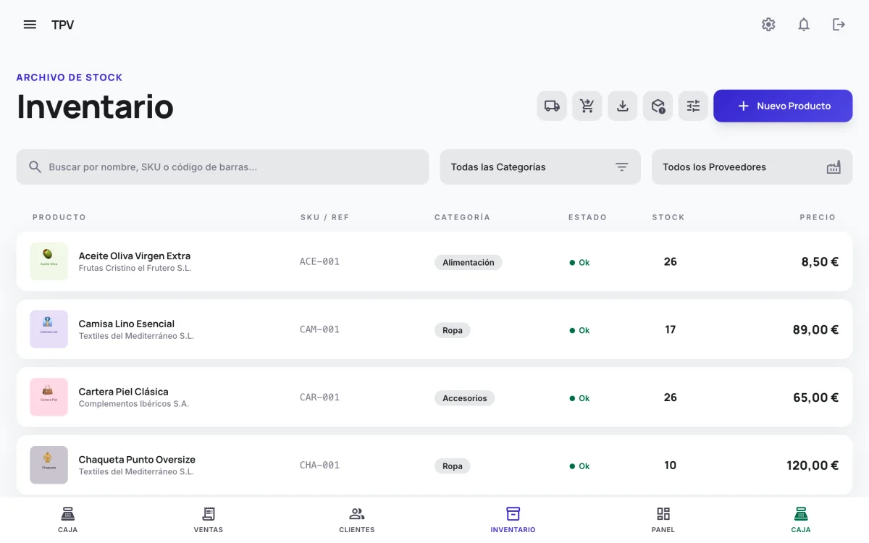
Task: Click the Nuevo Producto button
Action: click(783, 106)
